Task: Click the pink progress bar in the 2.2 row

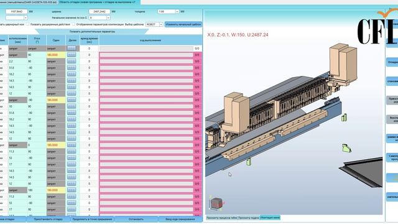Action: click(x=146, y=61)
